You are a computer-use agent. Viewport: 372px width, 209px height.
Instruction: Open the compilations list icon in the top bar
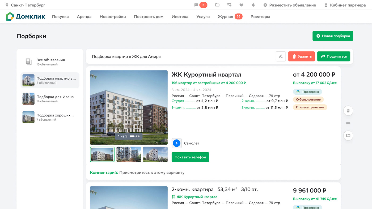pyautogui.click(x=229, y=5)
